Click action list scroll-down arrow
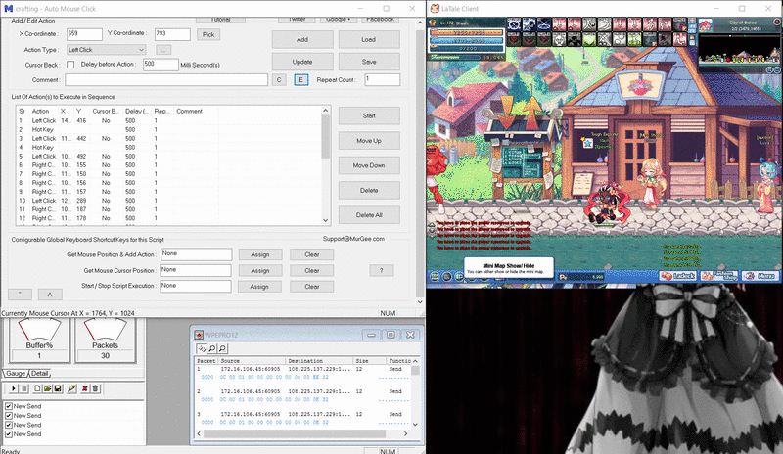 (x=326, y=220)
